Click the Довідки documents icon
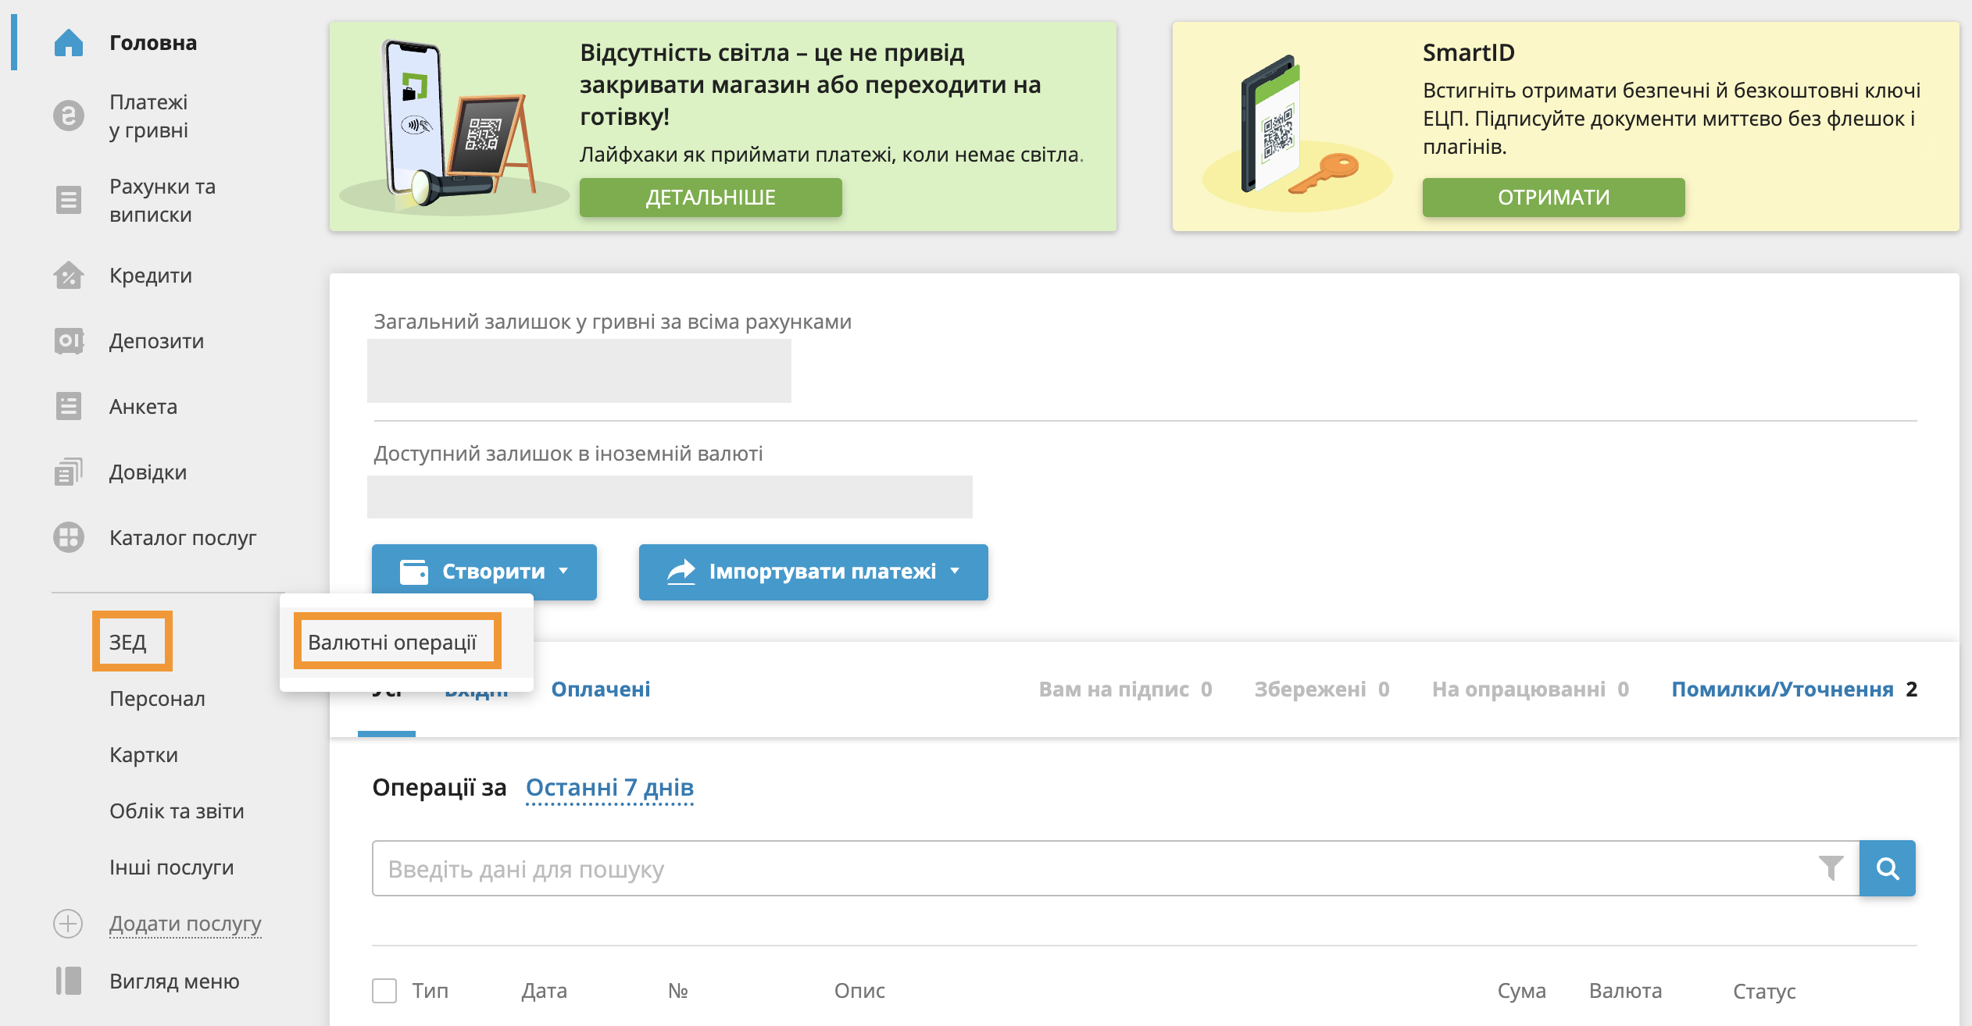 click(x=69, y=472)
